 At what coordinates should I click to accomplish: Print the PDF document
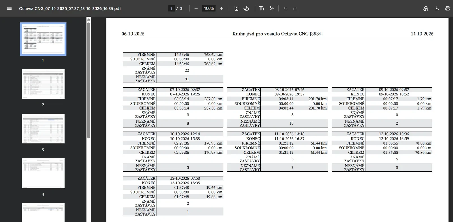point(448,8)
